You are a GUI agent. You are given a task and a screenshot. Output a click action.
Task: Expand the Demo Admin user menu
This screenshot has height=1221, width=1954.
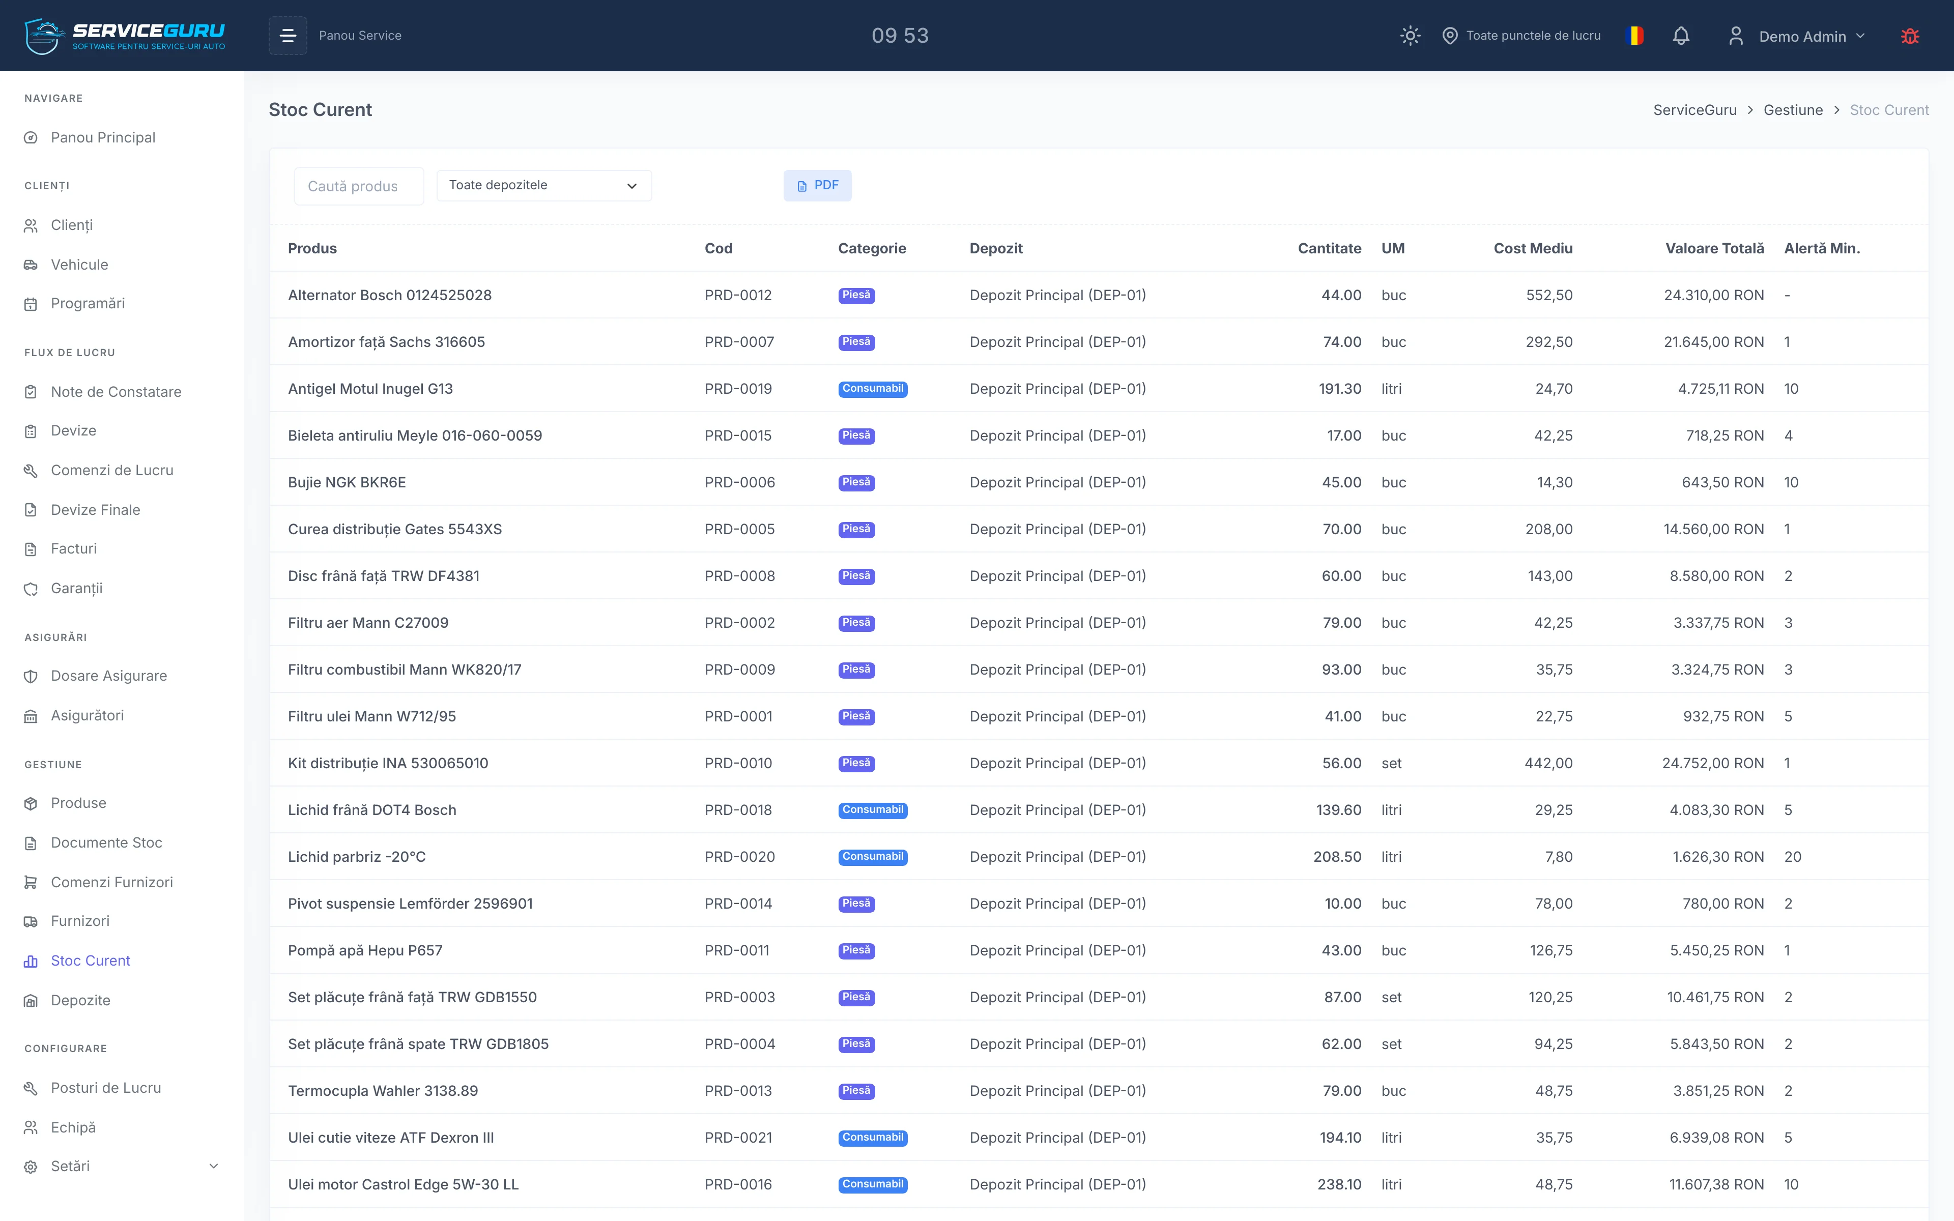click(1812, 36)
